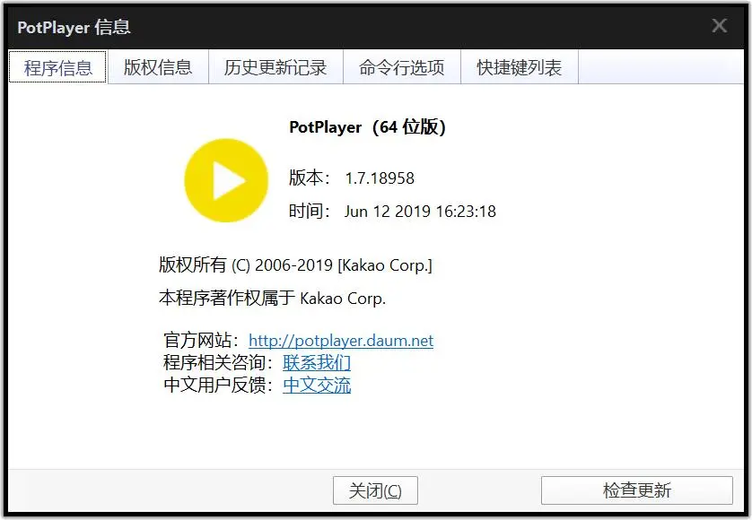Click the 官方网站: label
This screenshot has height=520, width=752.
pos(201,341)
